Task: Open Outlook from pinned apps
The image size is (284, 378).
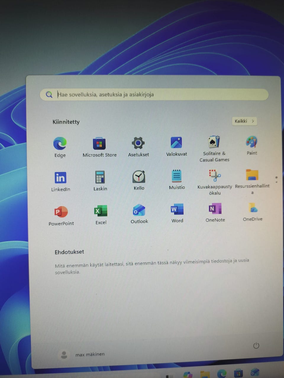Action: pyautogui.click(x=139, y=214)
